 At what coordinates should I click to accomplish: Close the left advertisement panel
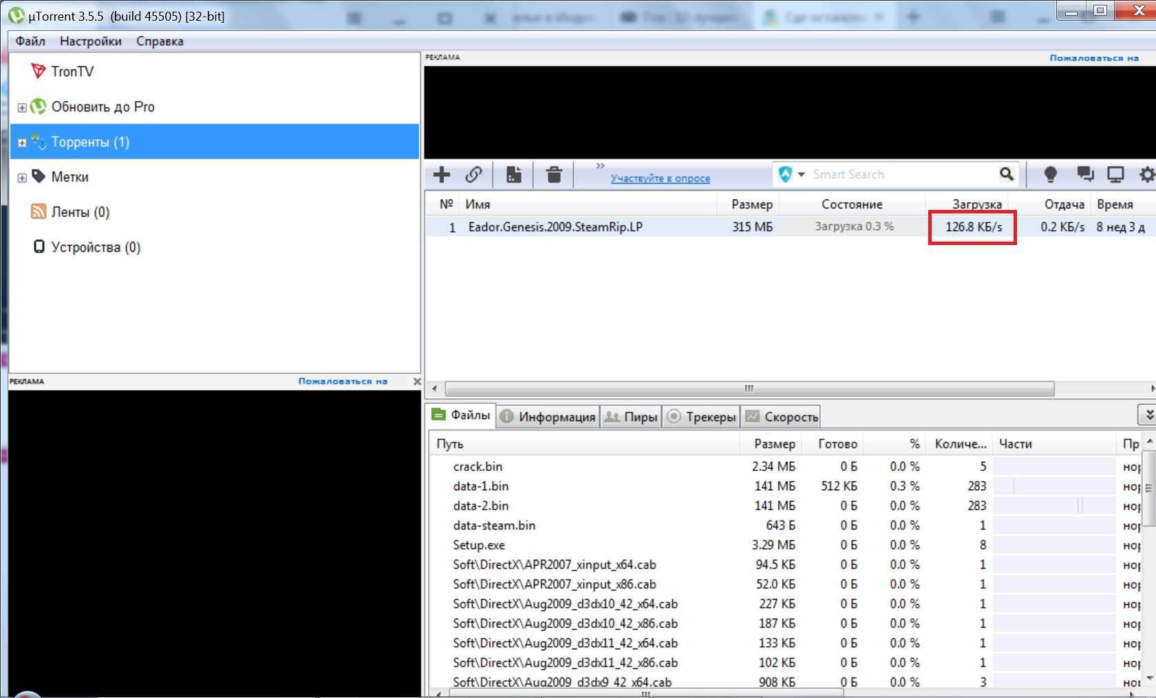(x=416, y=381)
